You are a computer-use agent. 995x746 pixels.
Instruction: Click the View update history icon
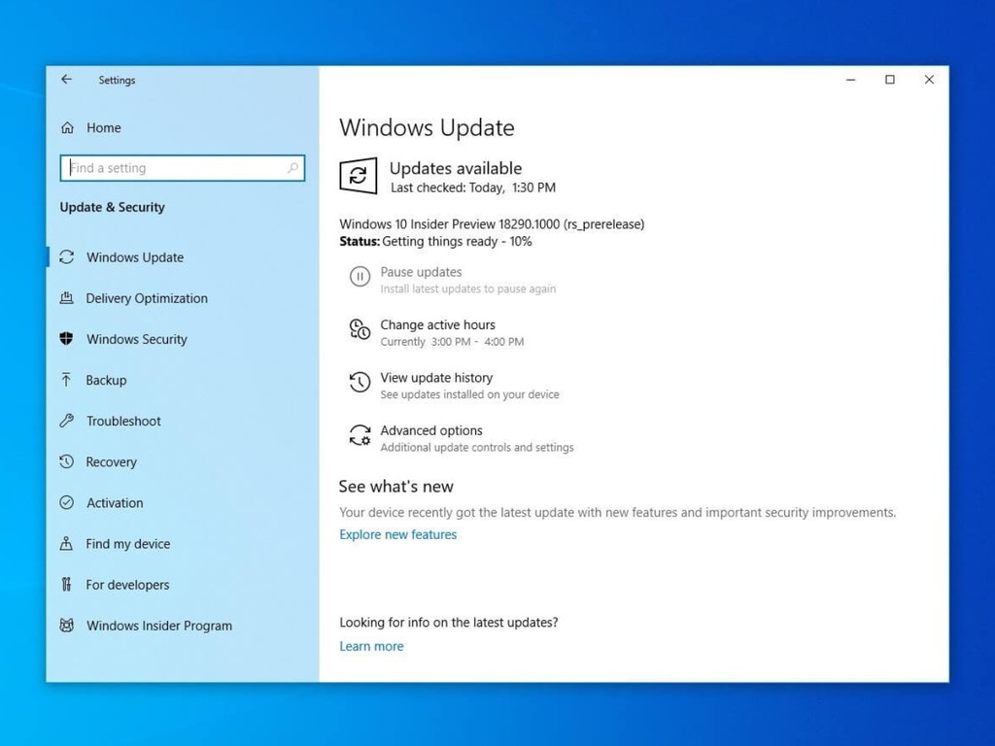point(360,382)
